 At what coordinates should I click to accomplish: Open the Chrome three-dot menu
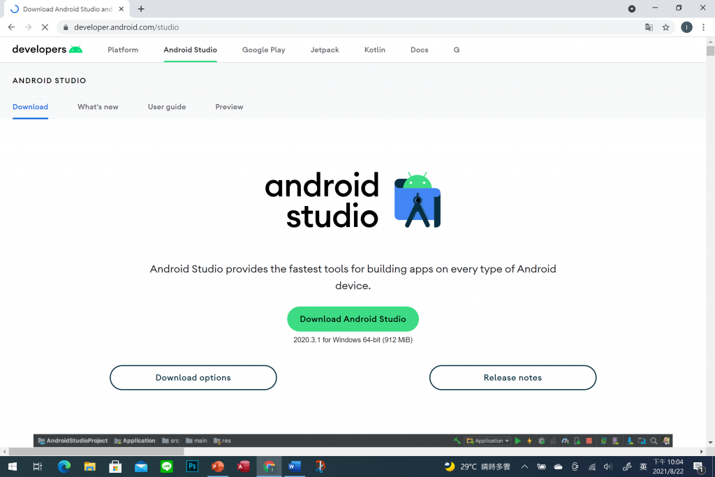point(704,27)
